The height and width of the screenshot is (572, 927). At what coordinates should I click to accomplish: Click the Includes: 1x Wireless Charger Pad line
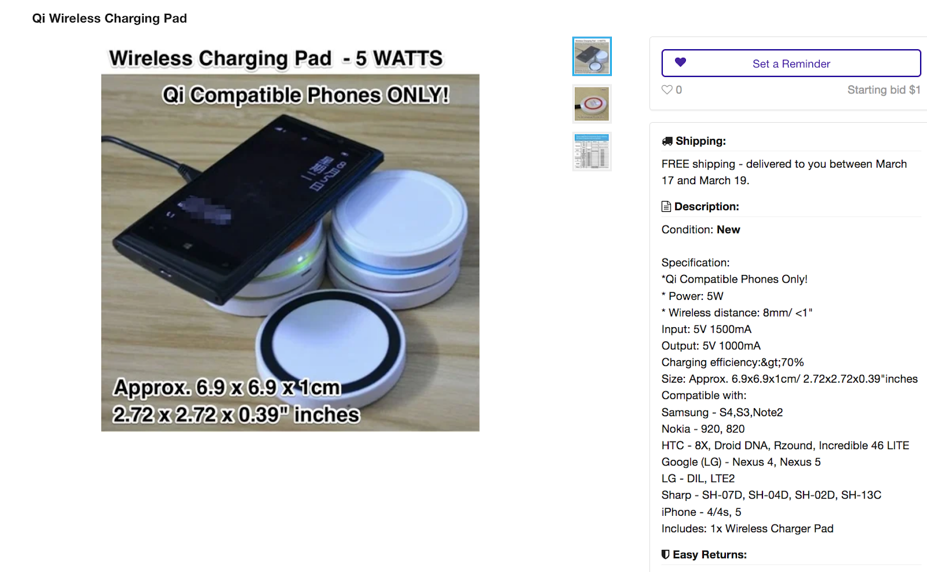click(747, 529)
